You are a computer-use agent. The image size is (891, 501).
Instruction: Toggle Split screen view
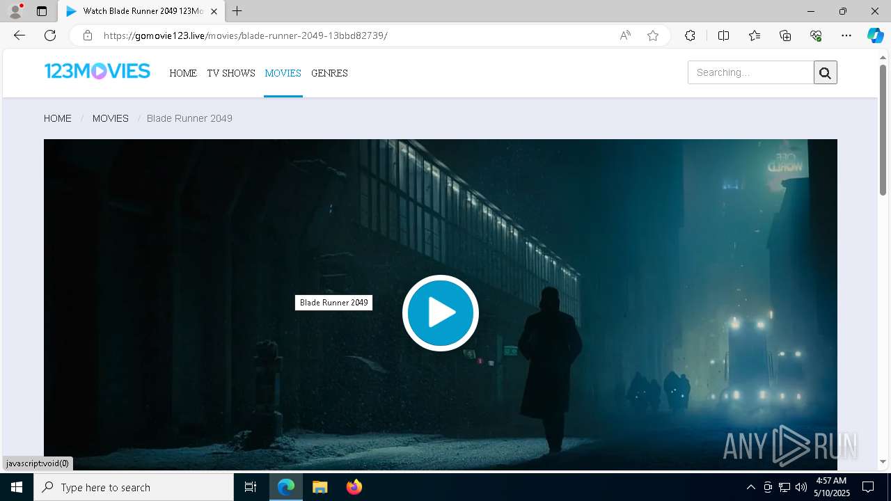[x=723, y=35]
